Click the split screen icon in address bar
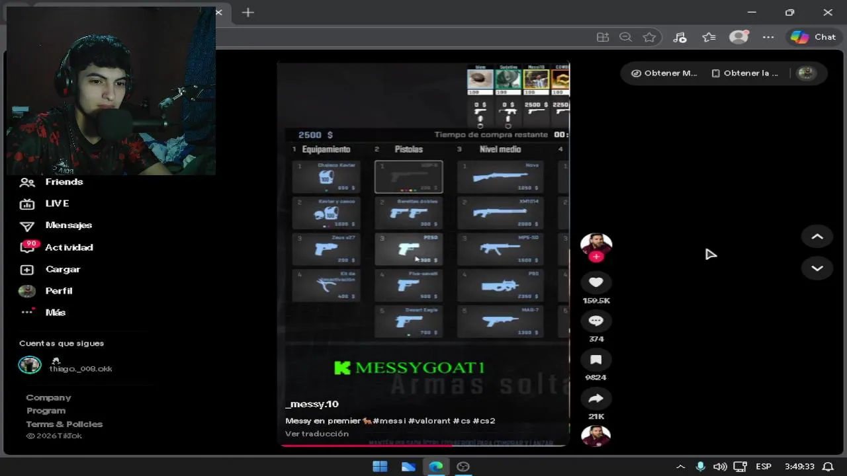The width and height of the screenshot is (847, 476). pos(602,37)
